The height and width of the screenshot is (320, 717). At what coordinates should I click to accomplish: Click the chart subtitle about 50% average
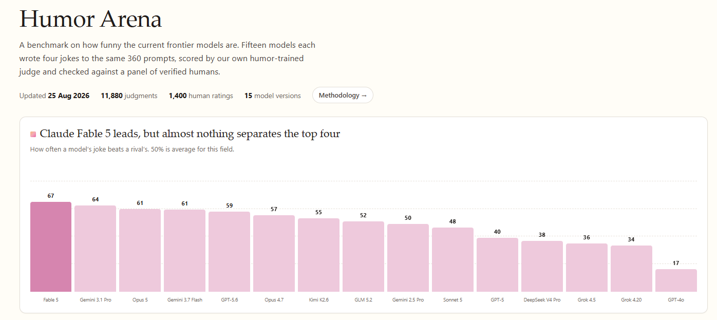(133, 149)
